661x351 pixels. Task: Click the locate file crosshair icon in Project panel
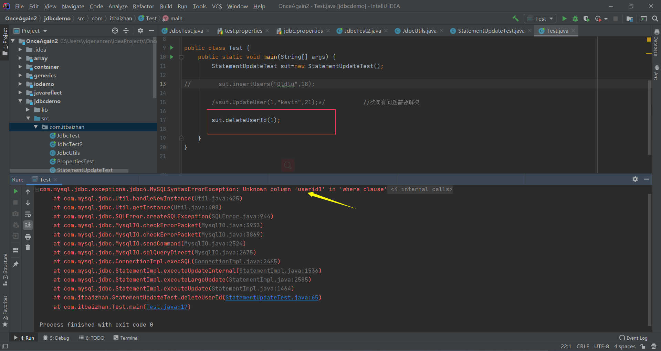coord(115,31)
